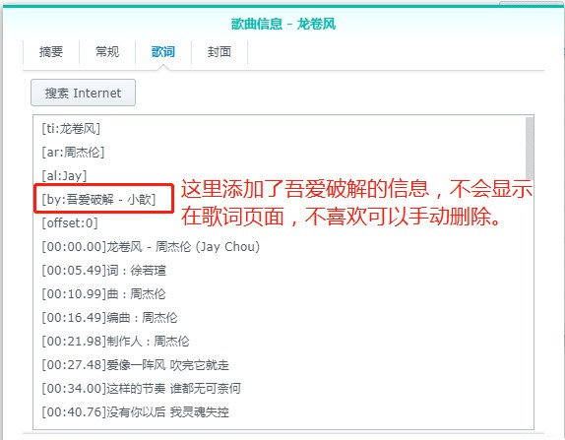Image resolution: width=565 pixels, height=440 pixels.
Task: Click the [al:Jay] album line
Action: pos(64,176)
